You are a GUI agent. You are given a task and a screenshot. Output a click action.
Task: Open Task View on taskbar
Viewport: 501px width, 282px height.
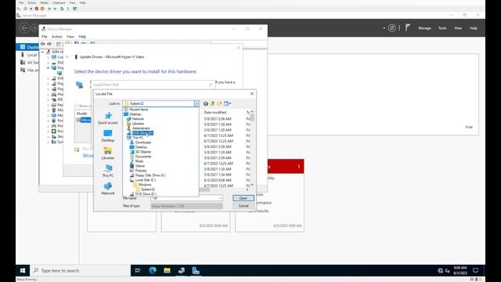click(138, 270)
